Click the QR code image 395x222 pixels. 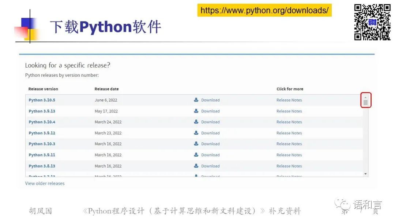(372, 22)
